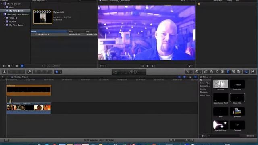
Task: Choose the Bold Fin title thumbnail
Action: 237,111
